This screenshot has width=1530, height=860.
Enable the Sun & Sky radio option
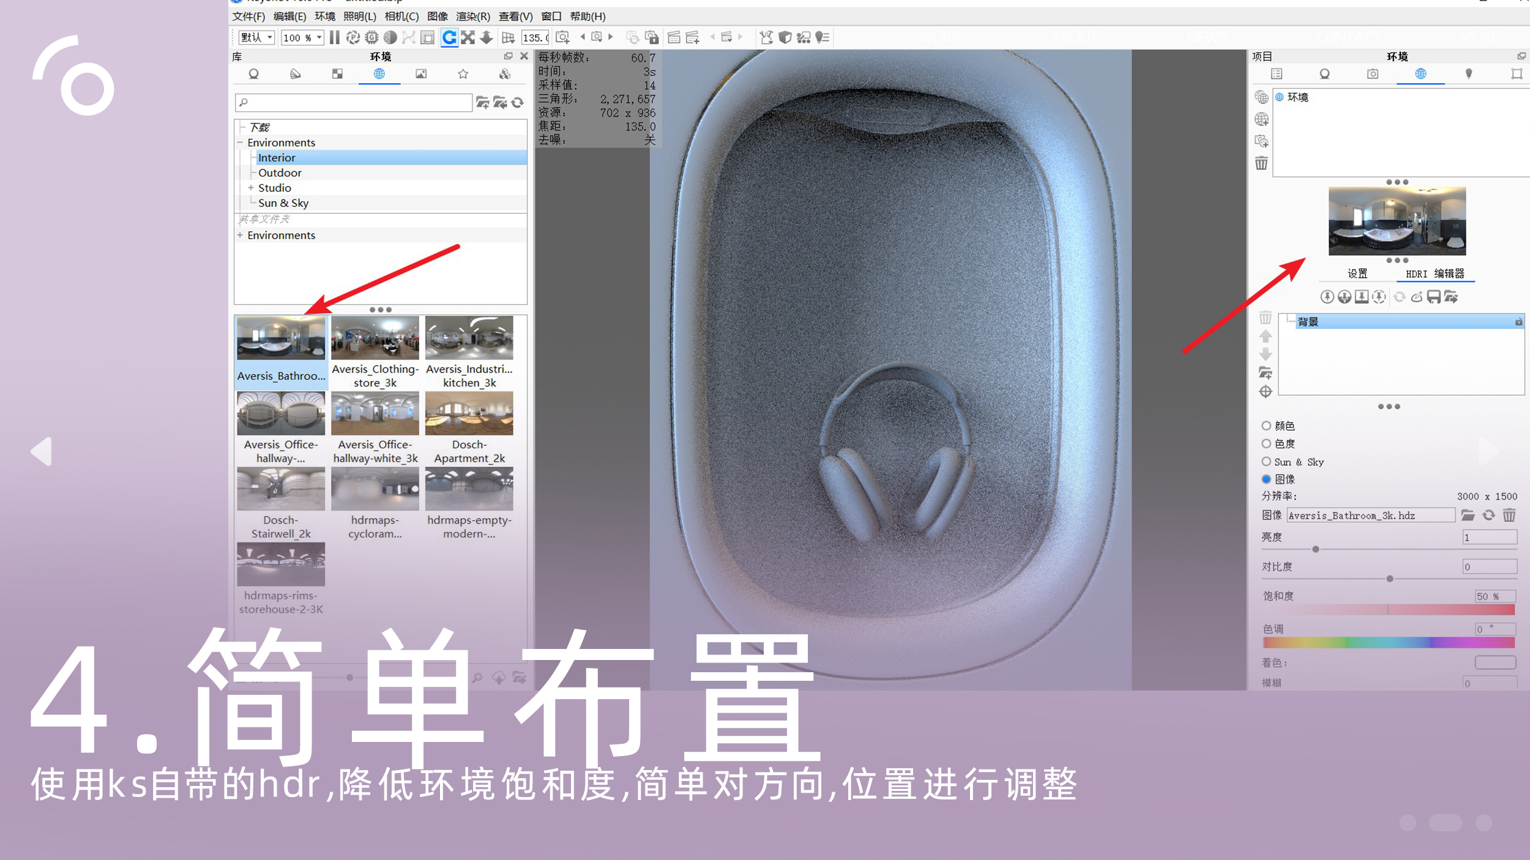point(1266,462)
